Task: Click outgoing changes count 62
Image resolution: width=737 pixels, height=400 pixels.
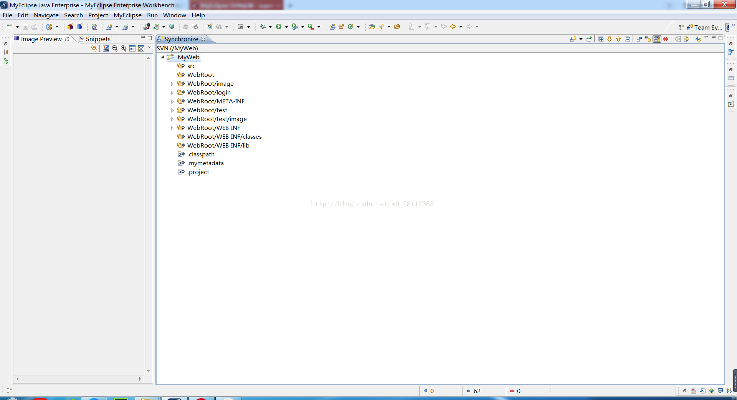Action: 474,391
